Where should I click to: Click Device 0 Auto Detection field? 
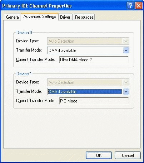coord(88,41)
